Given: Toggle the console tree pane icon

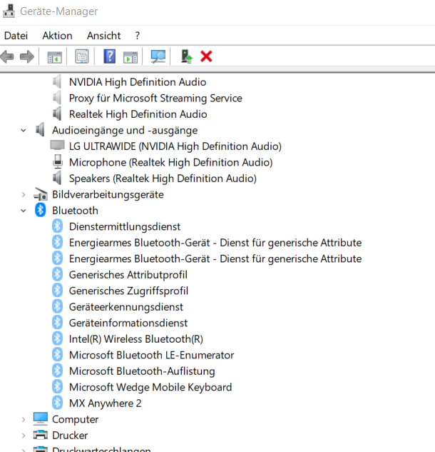Looking at the screenshot, I should coord(54,57).
